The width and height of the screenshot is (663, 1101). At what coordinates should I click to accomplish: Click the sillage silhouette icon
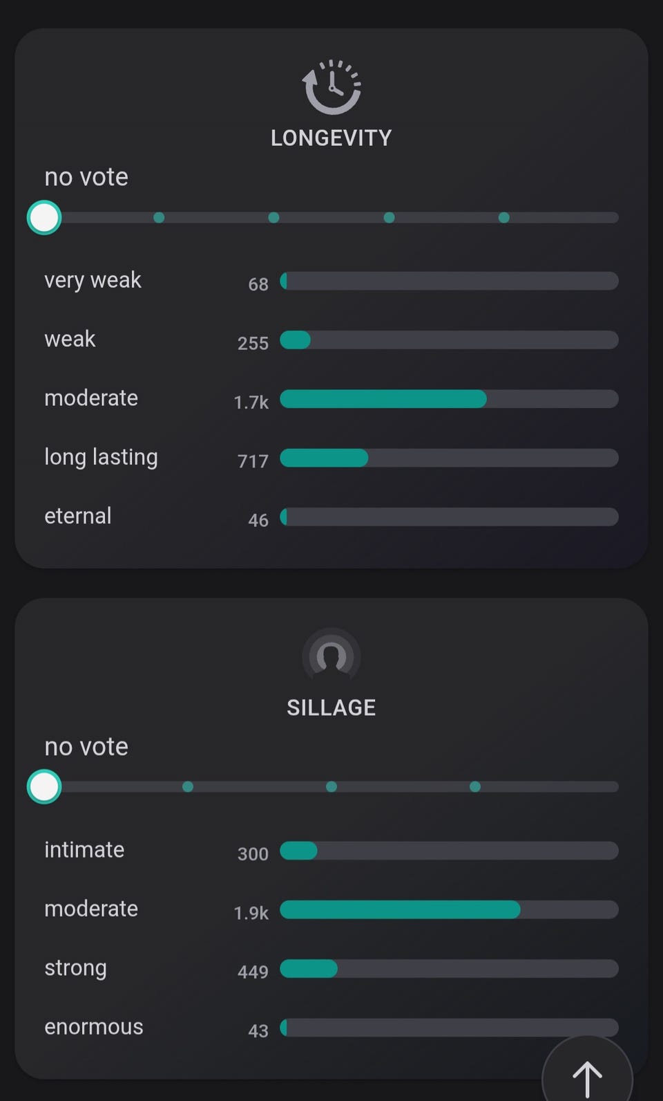point(331,656)
